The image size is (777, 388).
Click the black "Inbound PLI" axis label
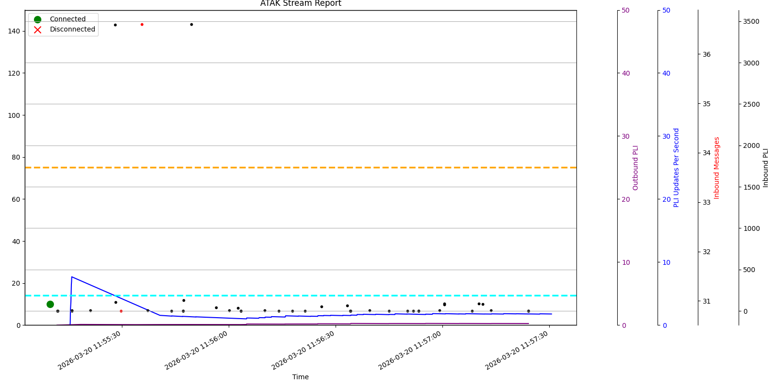click(x=766, y=168)
